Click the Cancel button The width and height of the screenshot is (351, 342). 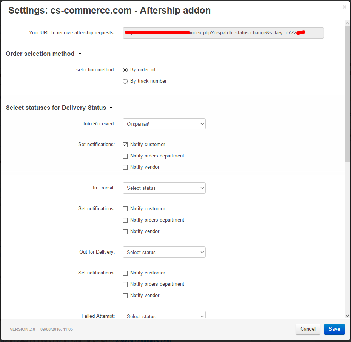308,329
